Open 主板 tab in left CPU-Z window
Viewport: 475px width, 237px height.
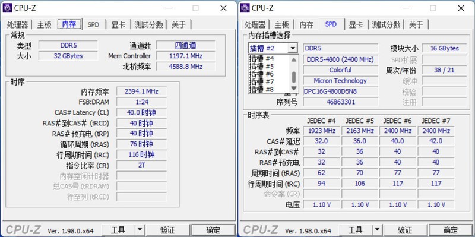coord(44,24)
